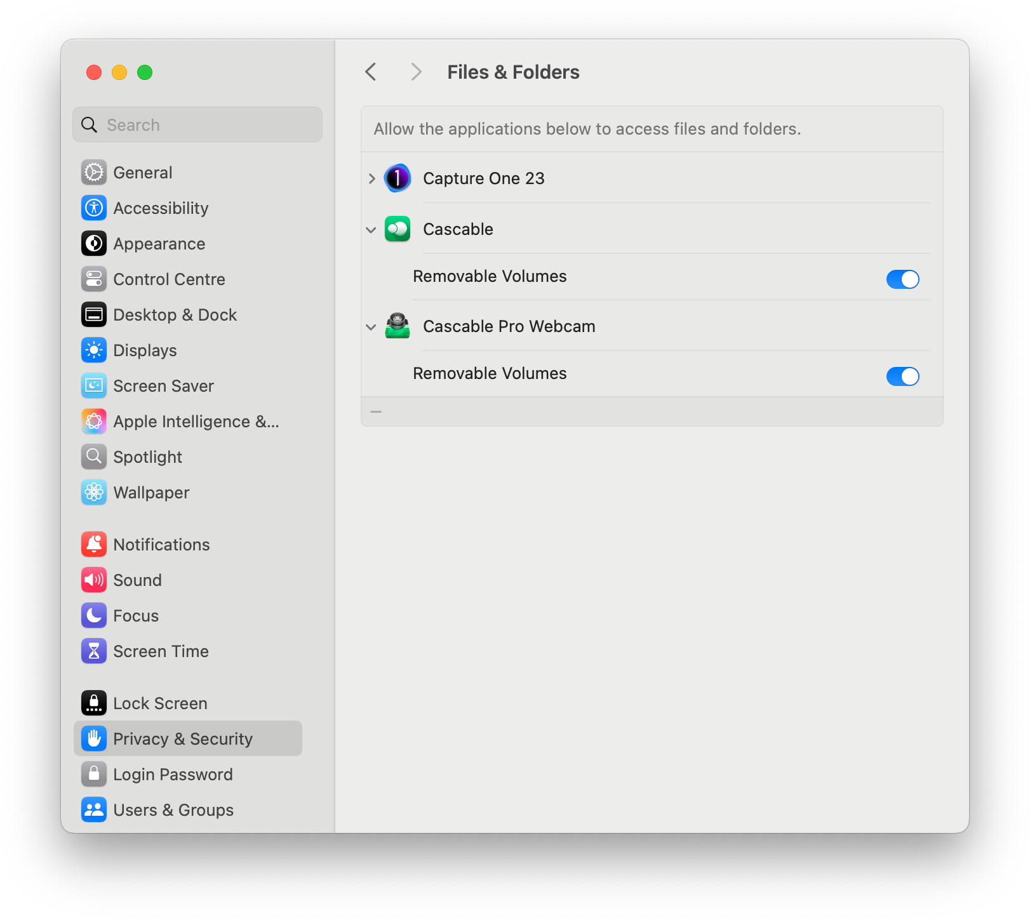This screenshot has height=918, width=1030.
Task: Click the Cascable Pro Webcam name
Action: [509, 326]
